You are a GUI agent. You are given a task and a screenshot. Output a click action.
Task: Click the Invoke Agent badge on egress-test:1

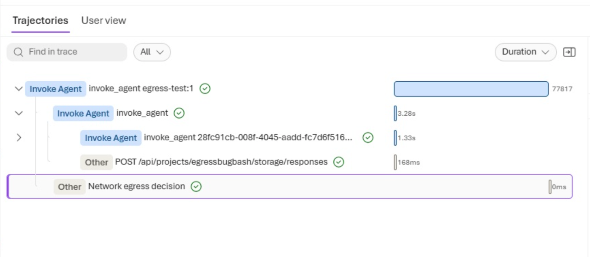[x=55, y=89]
